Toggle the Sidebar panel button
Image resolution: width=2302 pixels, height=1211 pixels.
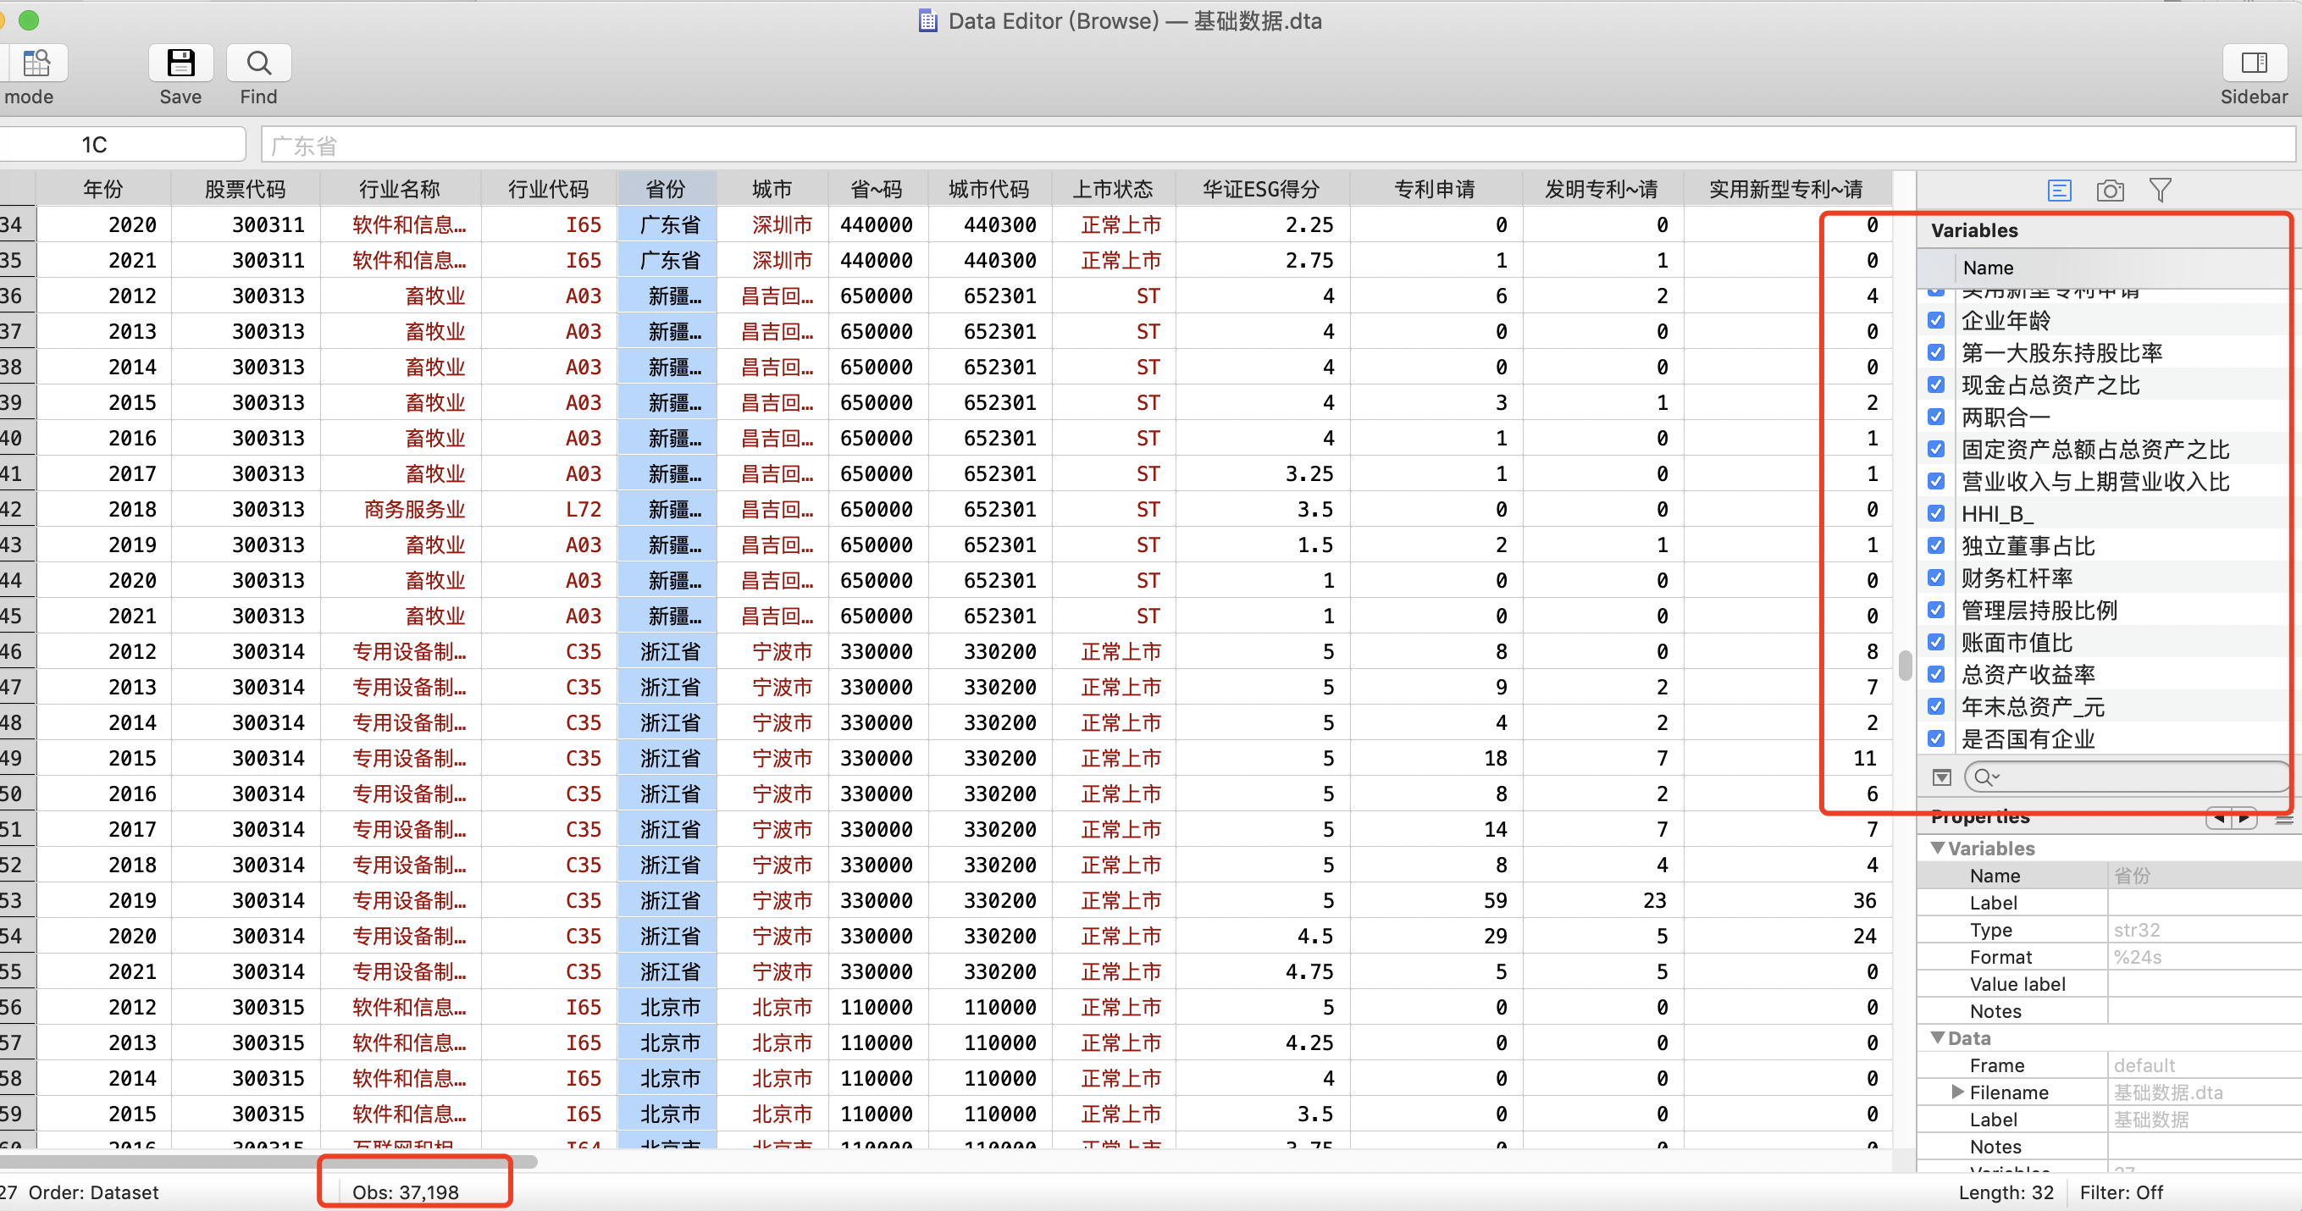coord(2253,64)
